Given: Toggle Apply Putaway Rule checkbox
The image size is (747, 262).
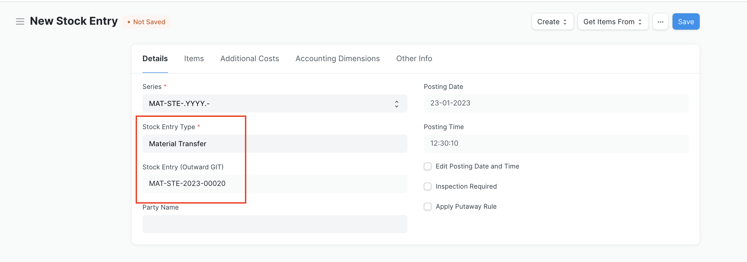Looking at the screenshot, I should (x=427, y=207).
